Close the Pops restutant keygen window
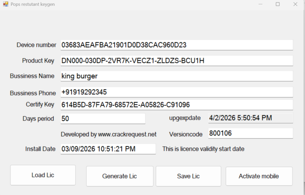 [x=295, y=4]
